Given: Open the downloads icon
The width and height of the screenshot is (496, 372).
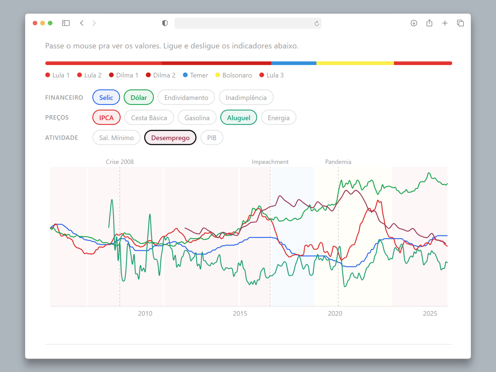Looking at the screenshot, I should pos(414,23).
